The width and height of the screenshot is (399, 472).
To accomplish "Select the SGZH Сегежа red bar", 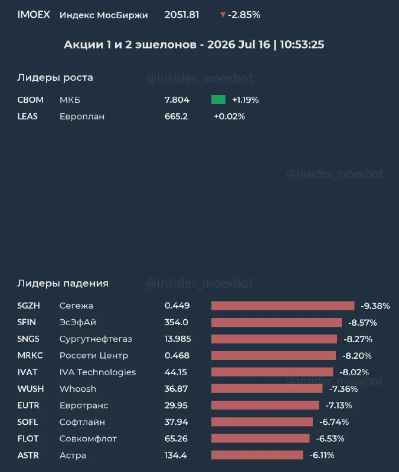I will point(283,306).
